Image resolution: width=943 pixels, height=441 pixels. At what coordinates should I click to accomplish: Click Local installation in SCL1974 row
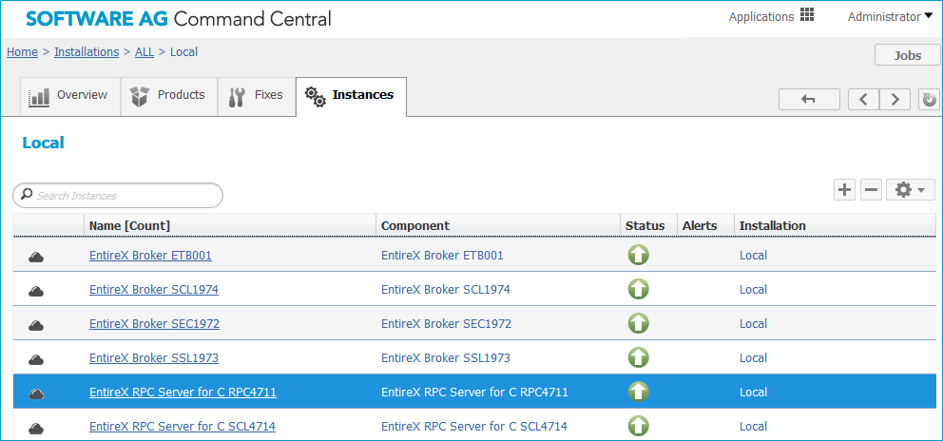coord(753,290)
